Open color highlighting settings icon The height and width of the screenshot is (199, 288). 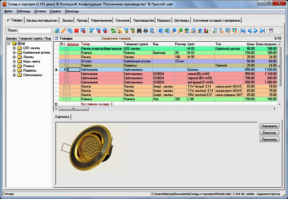[x=234, y=31]
